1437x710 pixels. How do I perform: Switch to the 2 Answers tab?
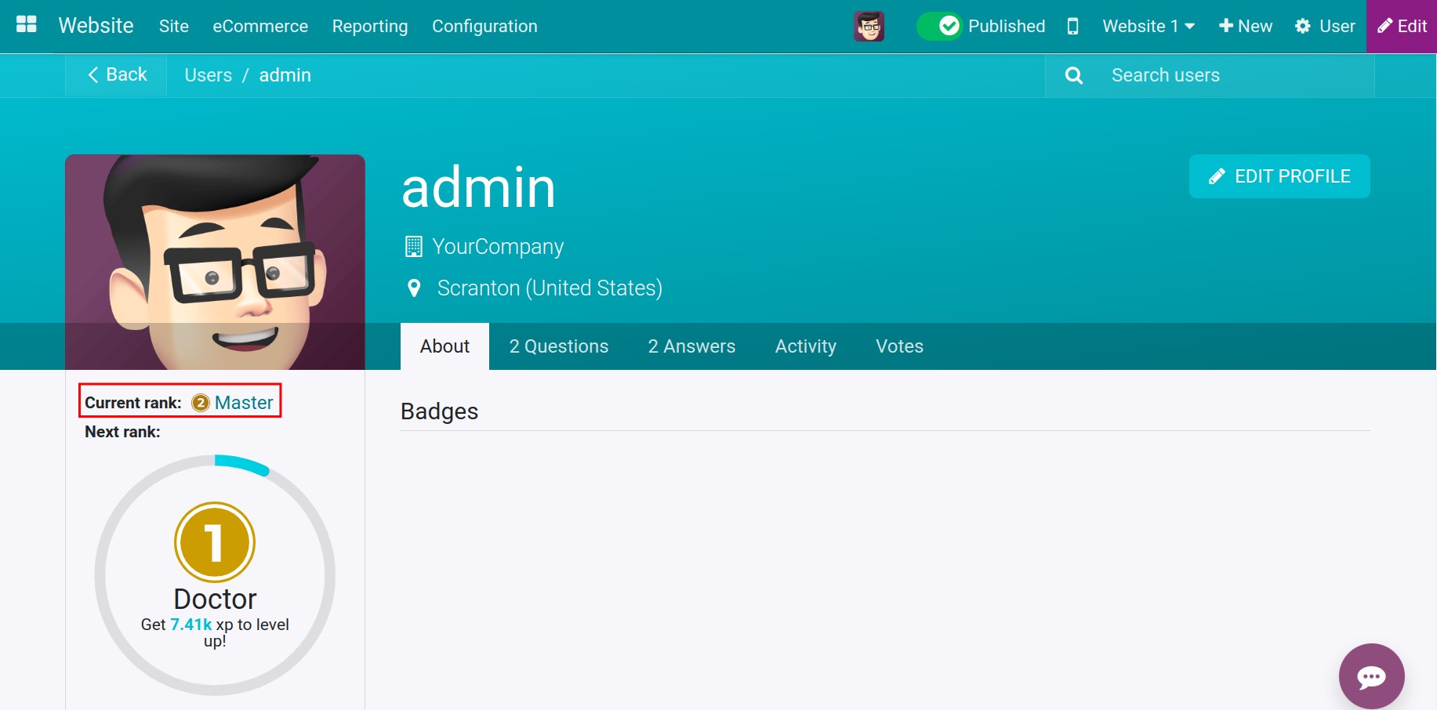click(x=691, y=346)
